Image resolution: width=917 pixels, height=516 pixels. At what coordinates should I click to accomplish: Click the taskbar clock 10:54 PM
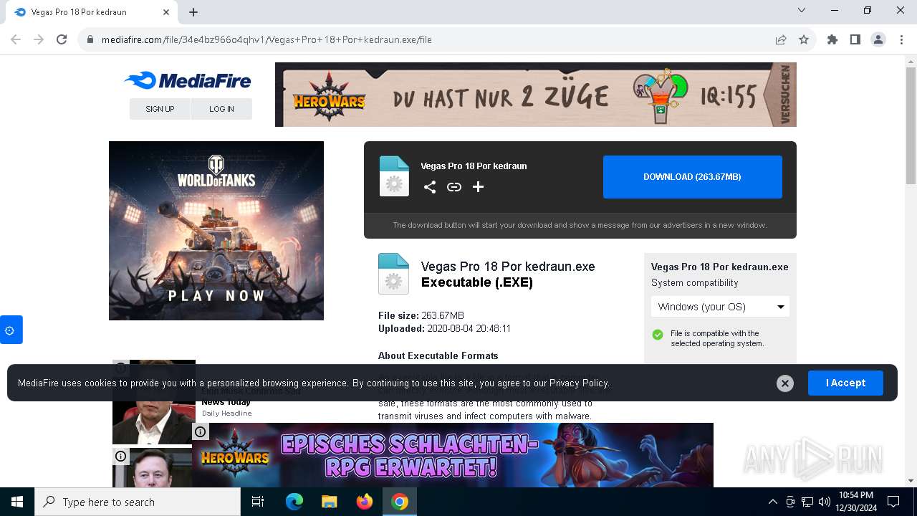coord(855,502)
